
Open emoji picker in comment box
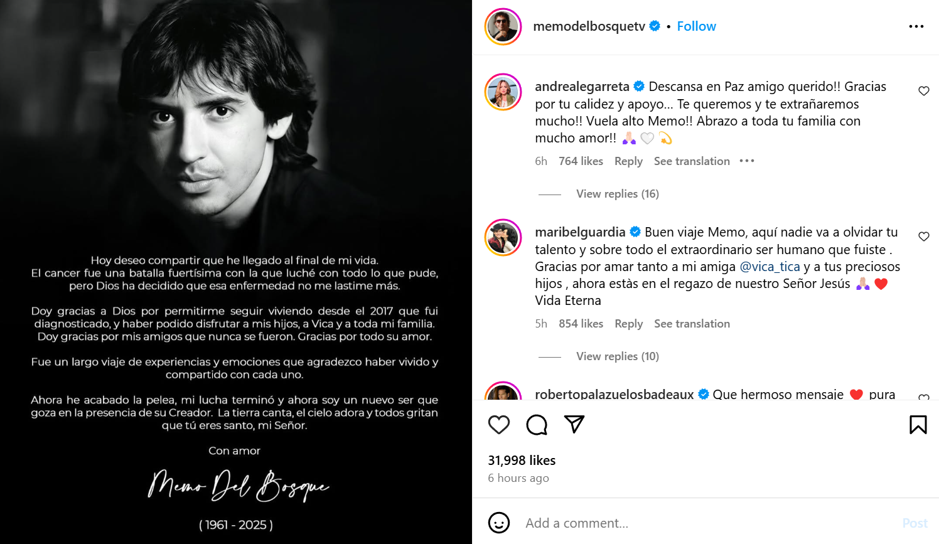click(499, 523)
